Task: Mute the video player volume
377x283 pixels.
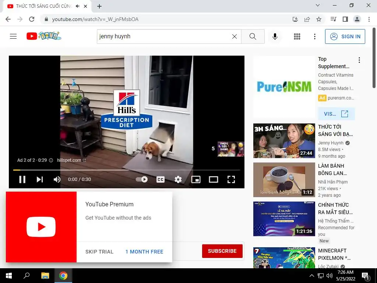Action: [57, 179]
